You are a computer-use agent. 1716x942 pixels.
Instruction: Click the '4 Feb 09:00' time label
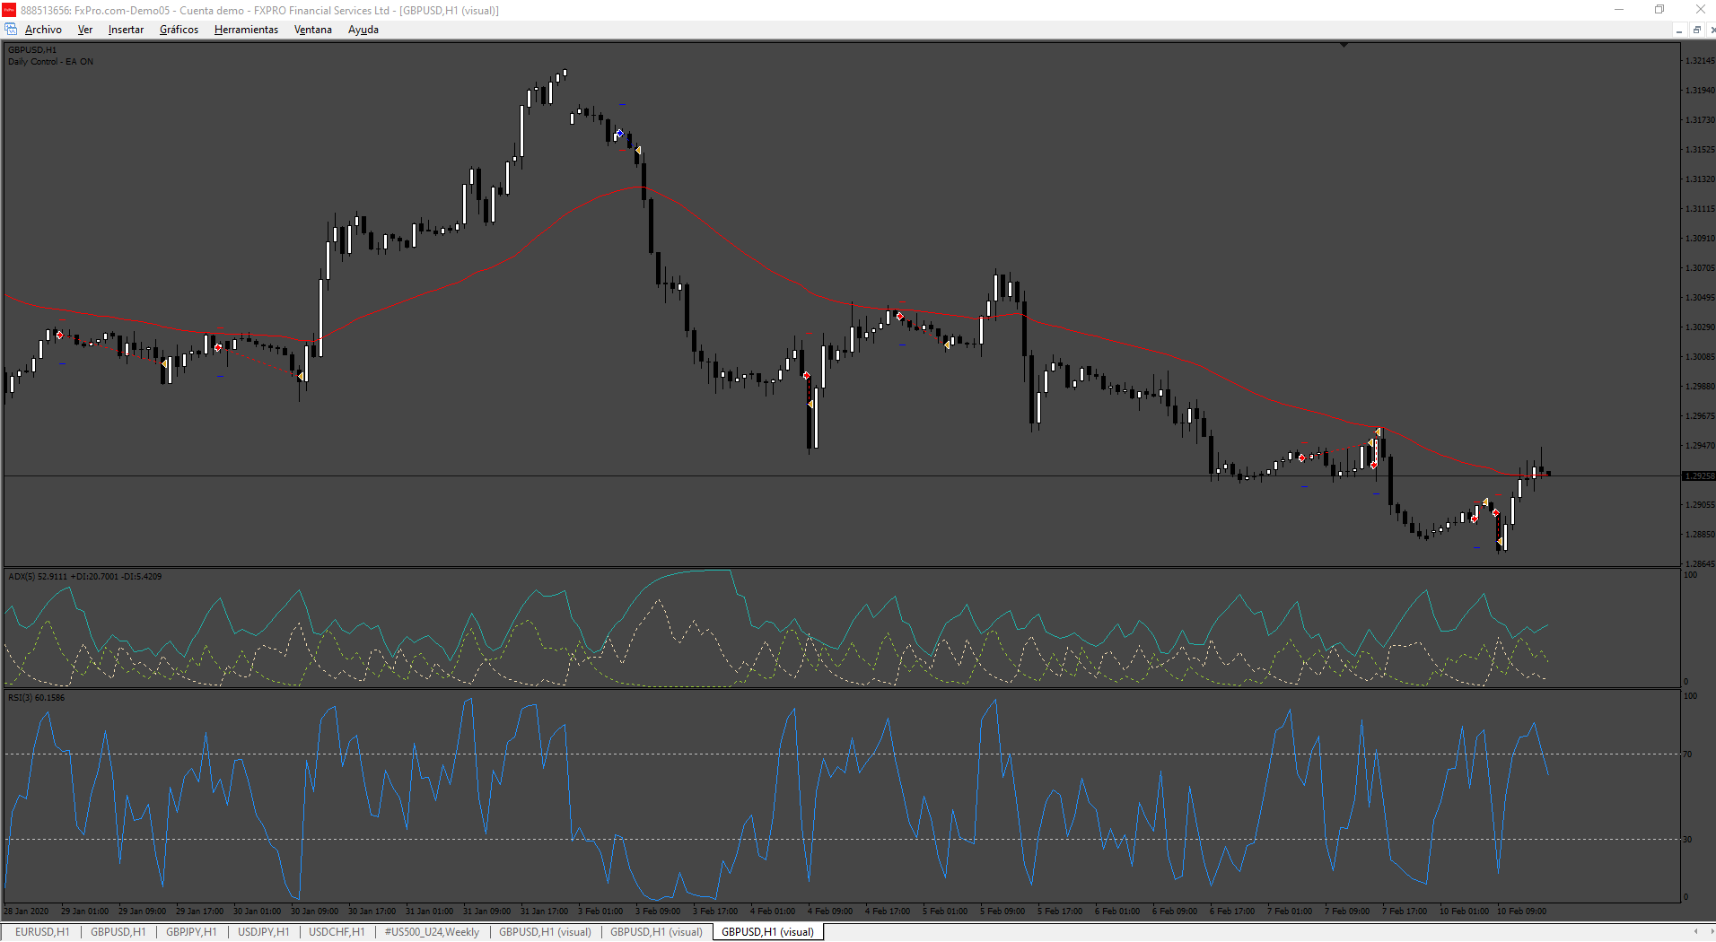(830, 911)
